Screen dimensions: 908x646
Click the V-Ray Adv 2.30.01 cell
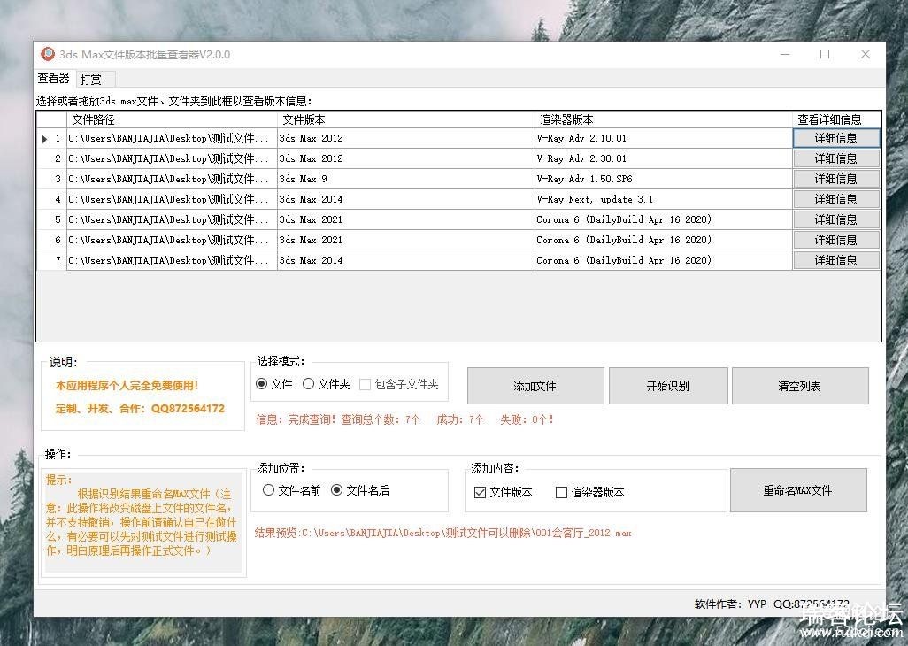tap(663, 158)
